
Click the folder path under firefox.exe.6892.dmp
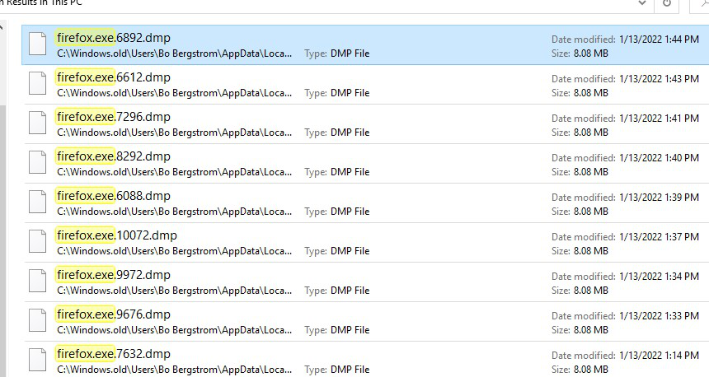[x=175, y=54]
